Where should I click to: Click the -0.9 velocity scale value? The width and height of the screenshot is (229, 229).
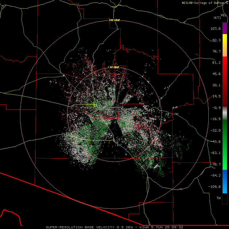217,108
